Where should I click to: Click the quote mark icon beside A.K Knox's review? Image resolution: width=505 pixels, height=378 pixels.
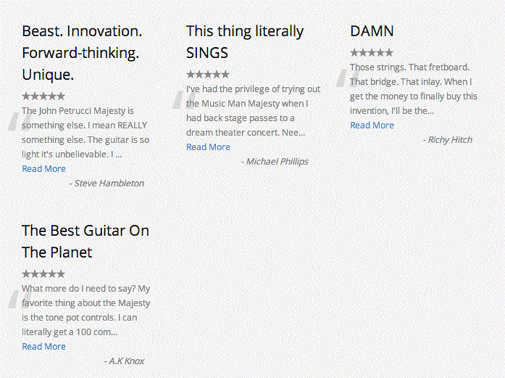click(20, 299)
